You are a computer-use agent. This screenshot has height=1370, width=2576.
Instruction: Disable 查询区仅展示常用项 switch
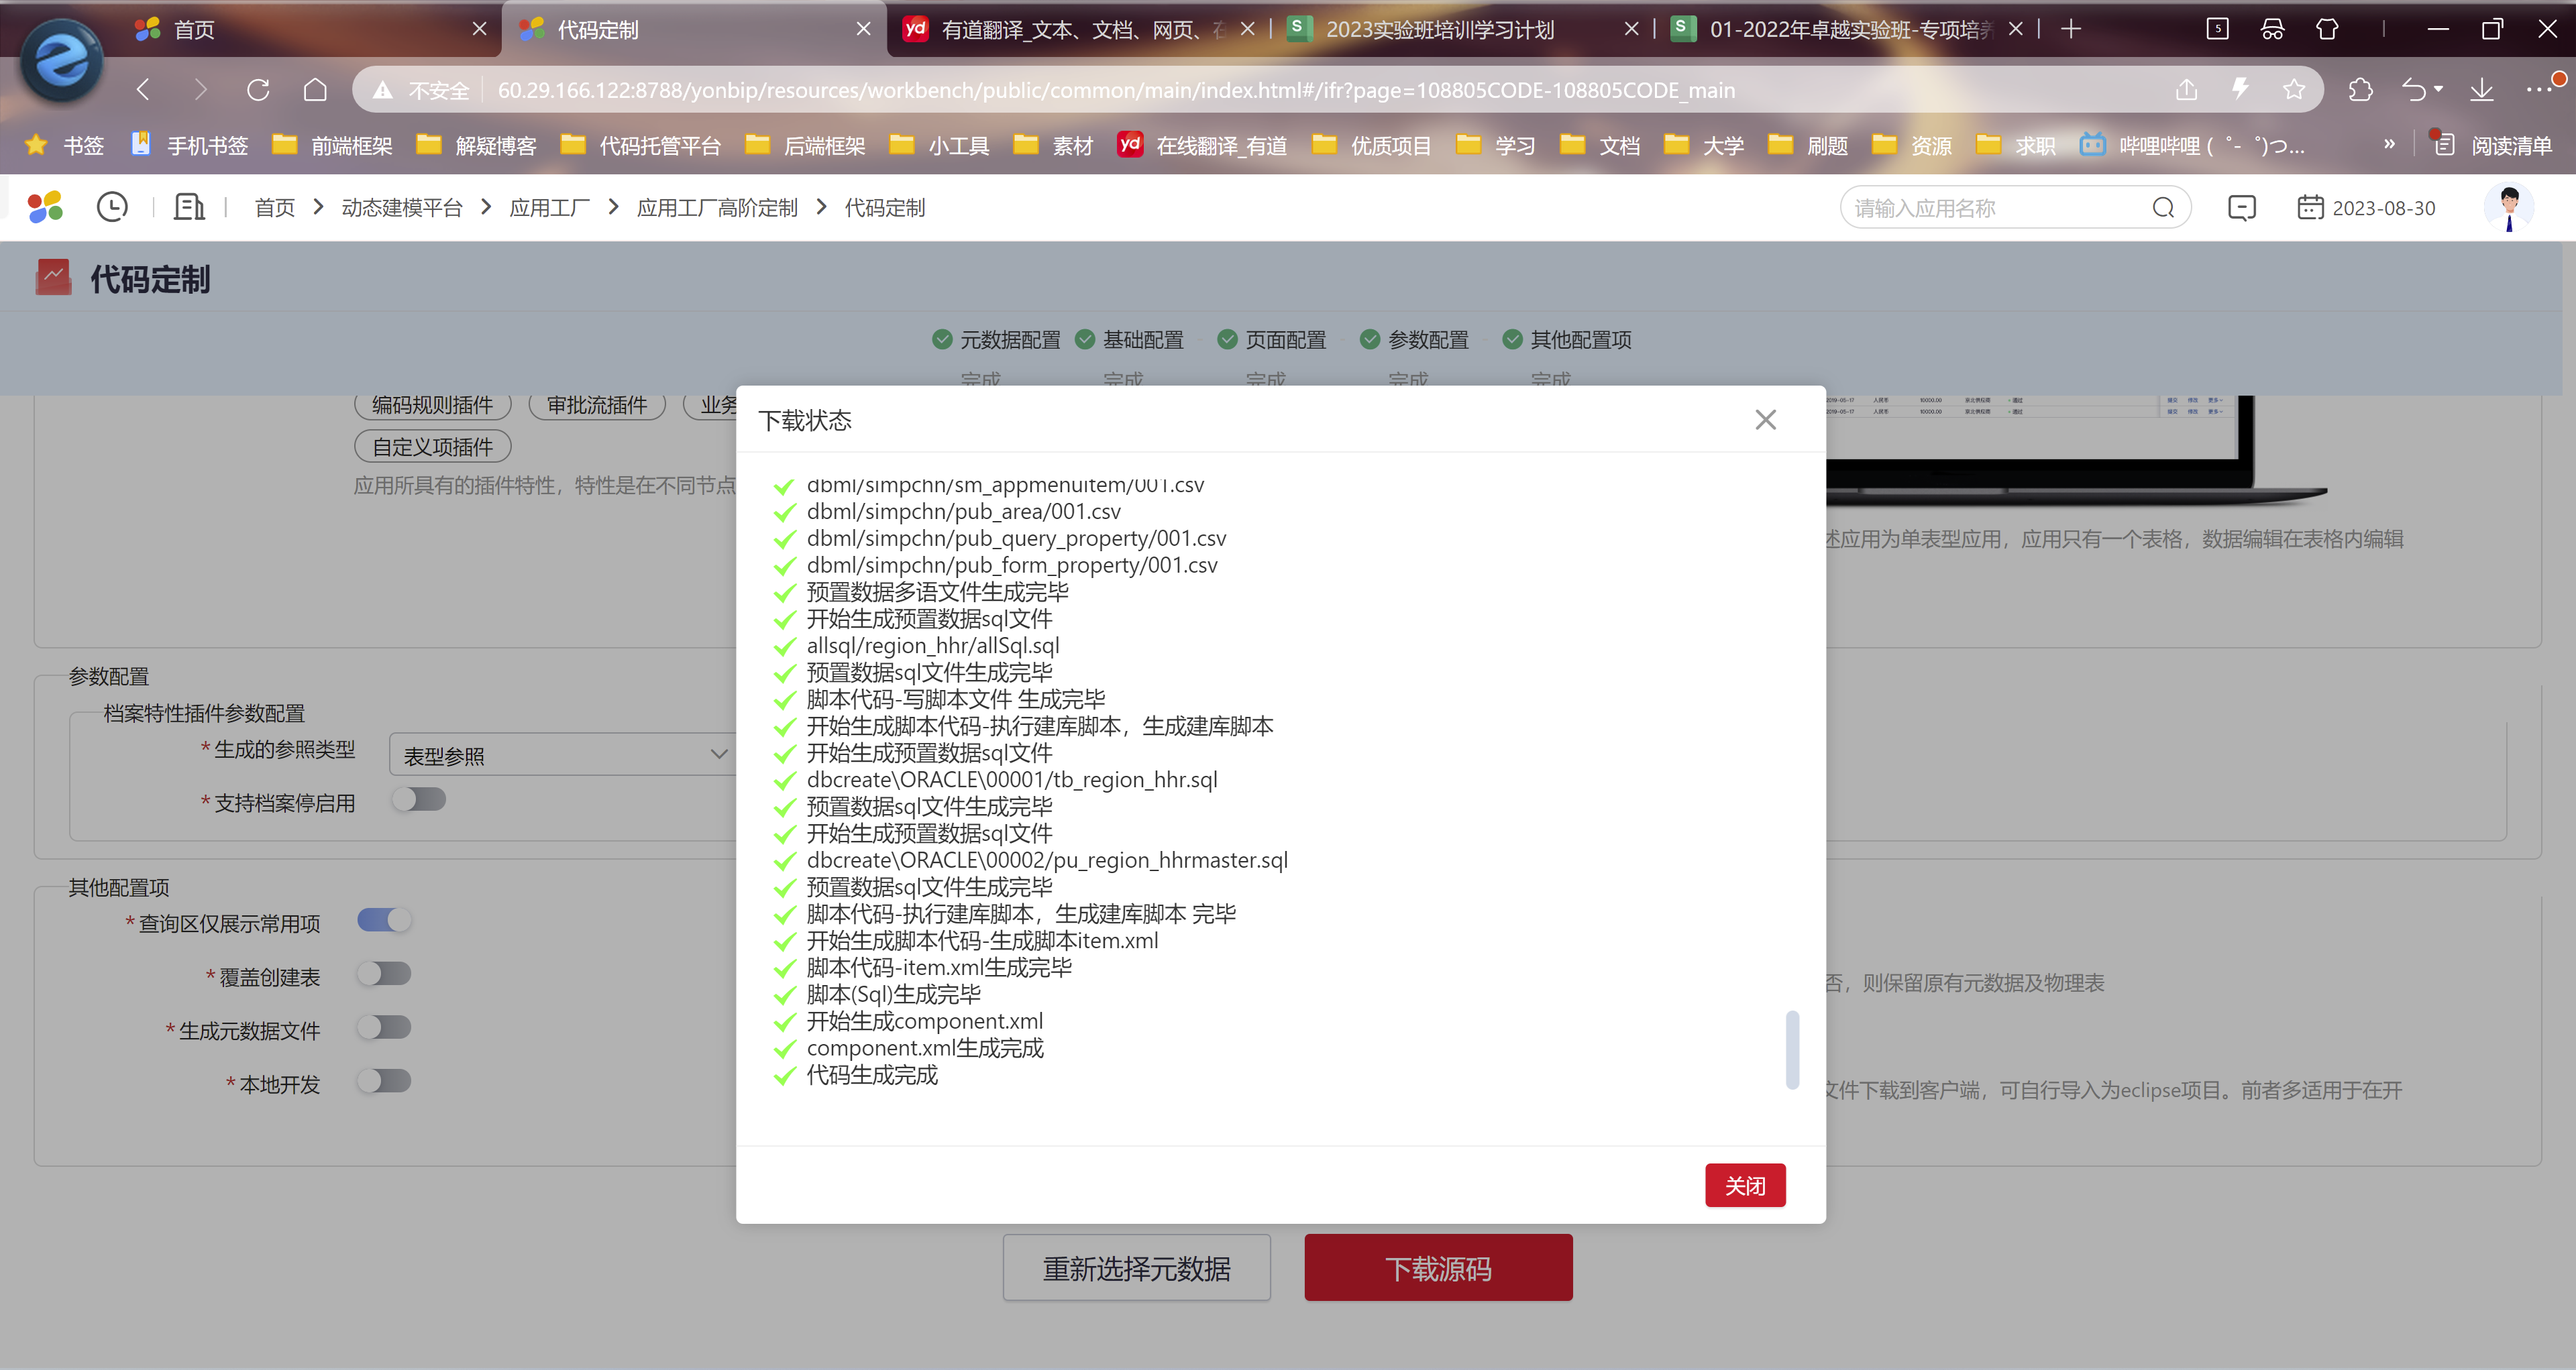[384, 920]
